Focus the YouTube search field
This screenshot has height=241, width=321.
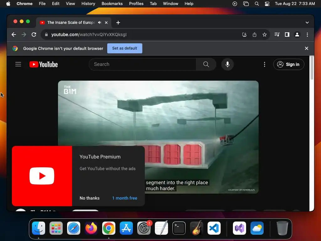(x=143, y=64)
